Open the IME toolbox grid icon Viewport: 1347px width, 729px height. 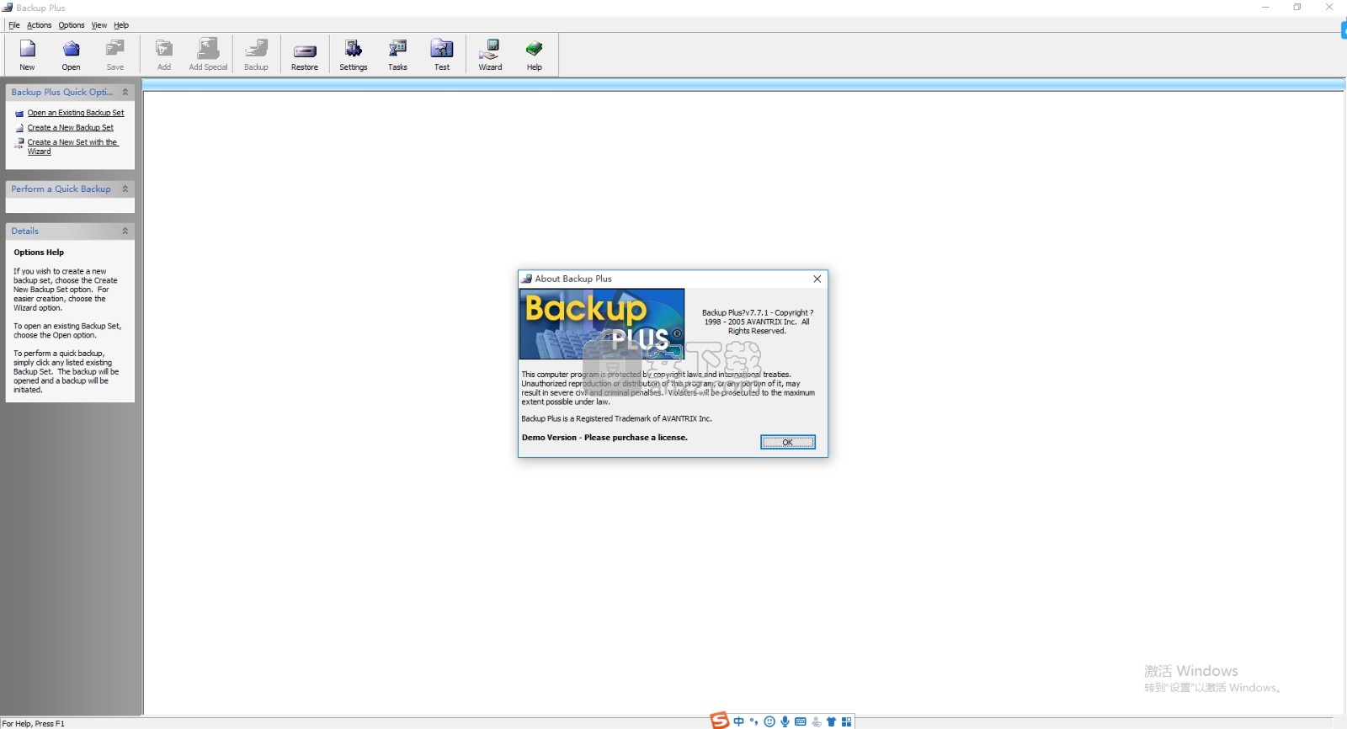point(846,721)
